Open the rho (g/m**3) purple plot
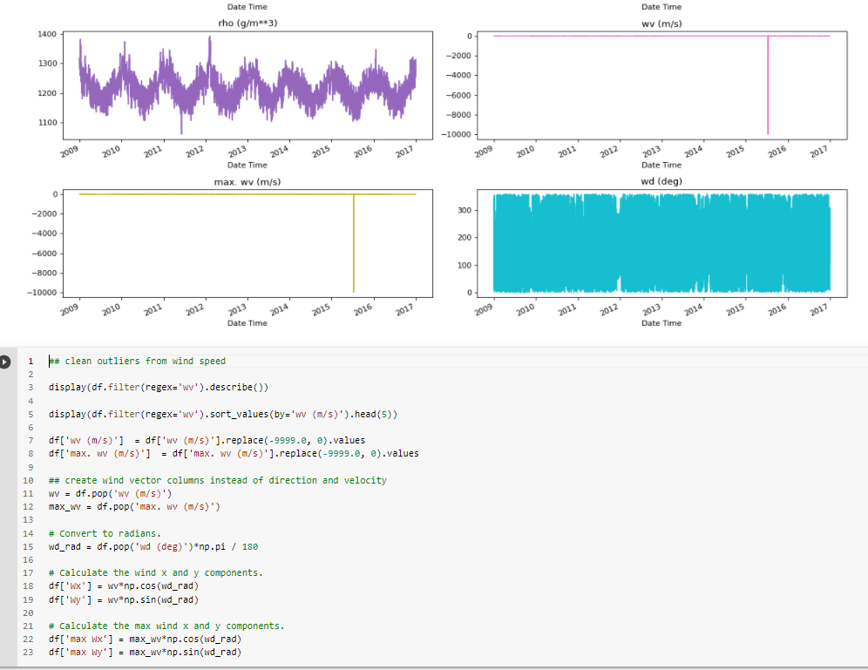Image resolution: width=868 pixels, height=670 pixels. coord(248,85)
